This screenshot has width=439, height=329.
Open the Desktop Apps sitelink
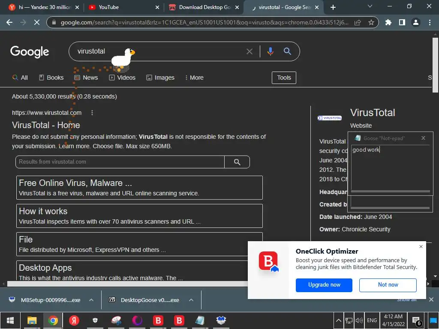pos(45,268)
